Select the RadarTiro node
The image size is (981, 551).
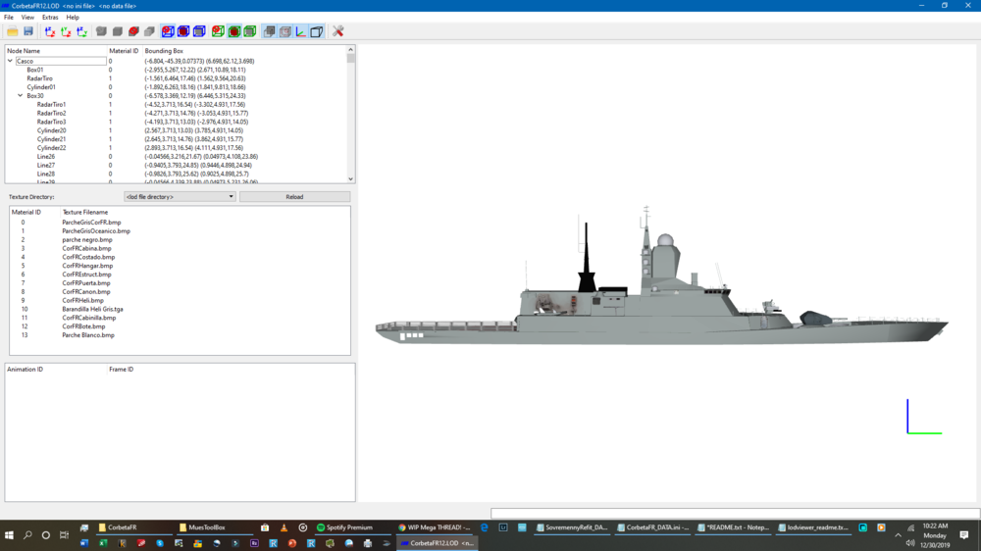click(39, 78)
